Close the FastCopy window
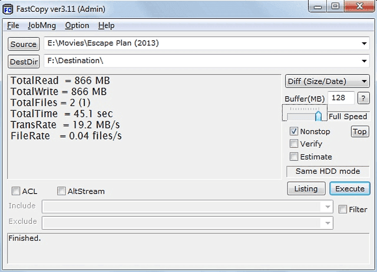The image size is (377, 272). (358, 6)
